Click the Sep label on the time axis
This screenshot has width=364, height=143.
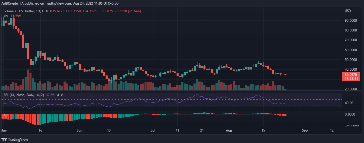click(x=305, y=130)
